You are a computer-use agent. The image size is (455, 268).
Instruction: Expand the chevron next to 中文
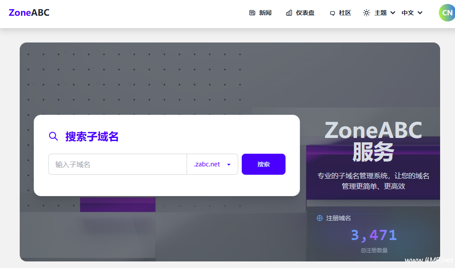click(420, 13)
